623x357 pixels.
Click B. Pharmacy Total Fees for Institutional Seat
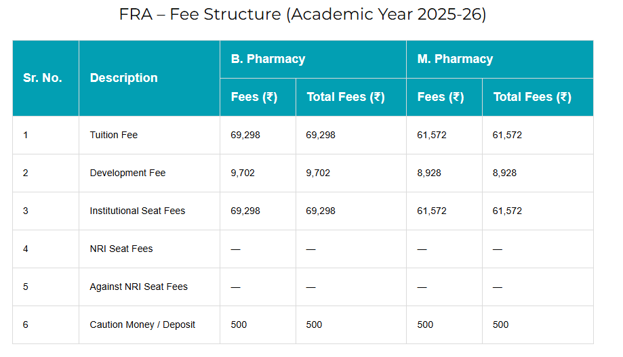(x=321, y=211)
